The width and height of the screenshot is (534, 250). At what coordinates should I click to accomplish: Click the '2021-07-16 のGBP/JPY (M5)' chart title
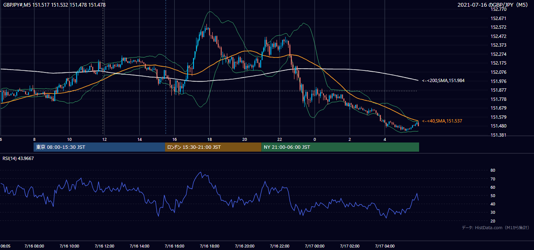pyautogui.click(x=493, y=5)
